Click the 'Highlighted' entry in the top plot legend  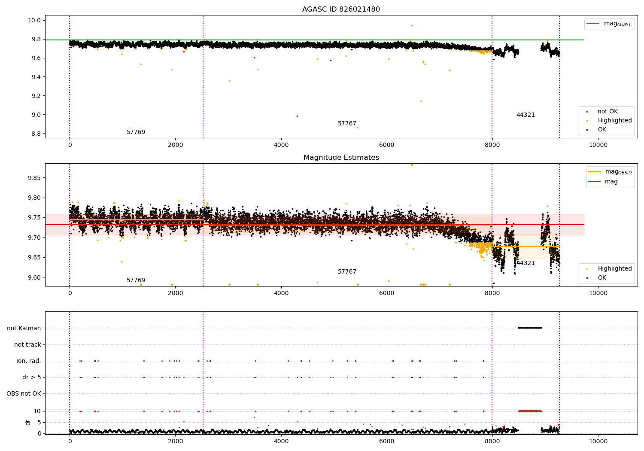point(614,121)
